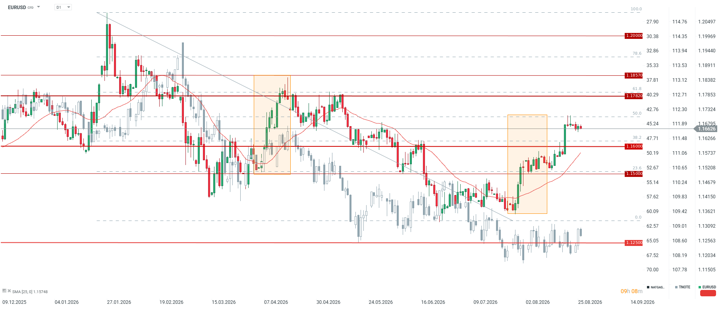The height and width of the screenshot is (309, 722).
Task: Click the 24.05.2026 date on the time axis
Action: coord(381,302)
